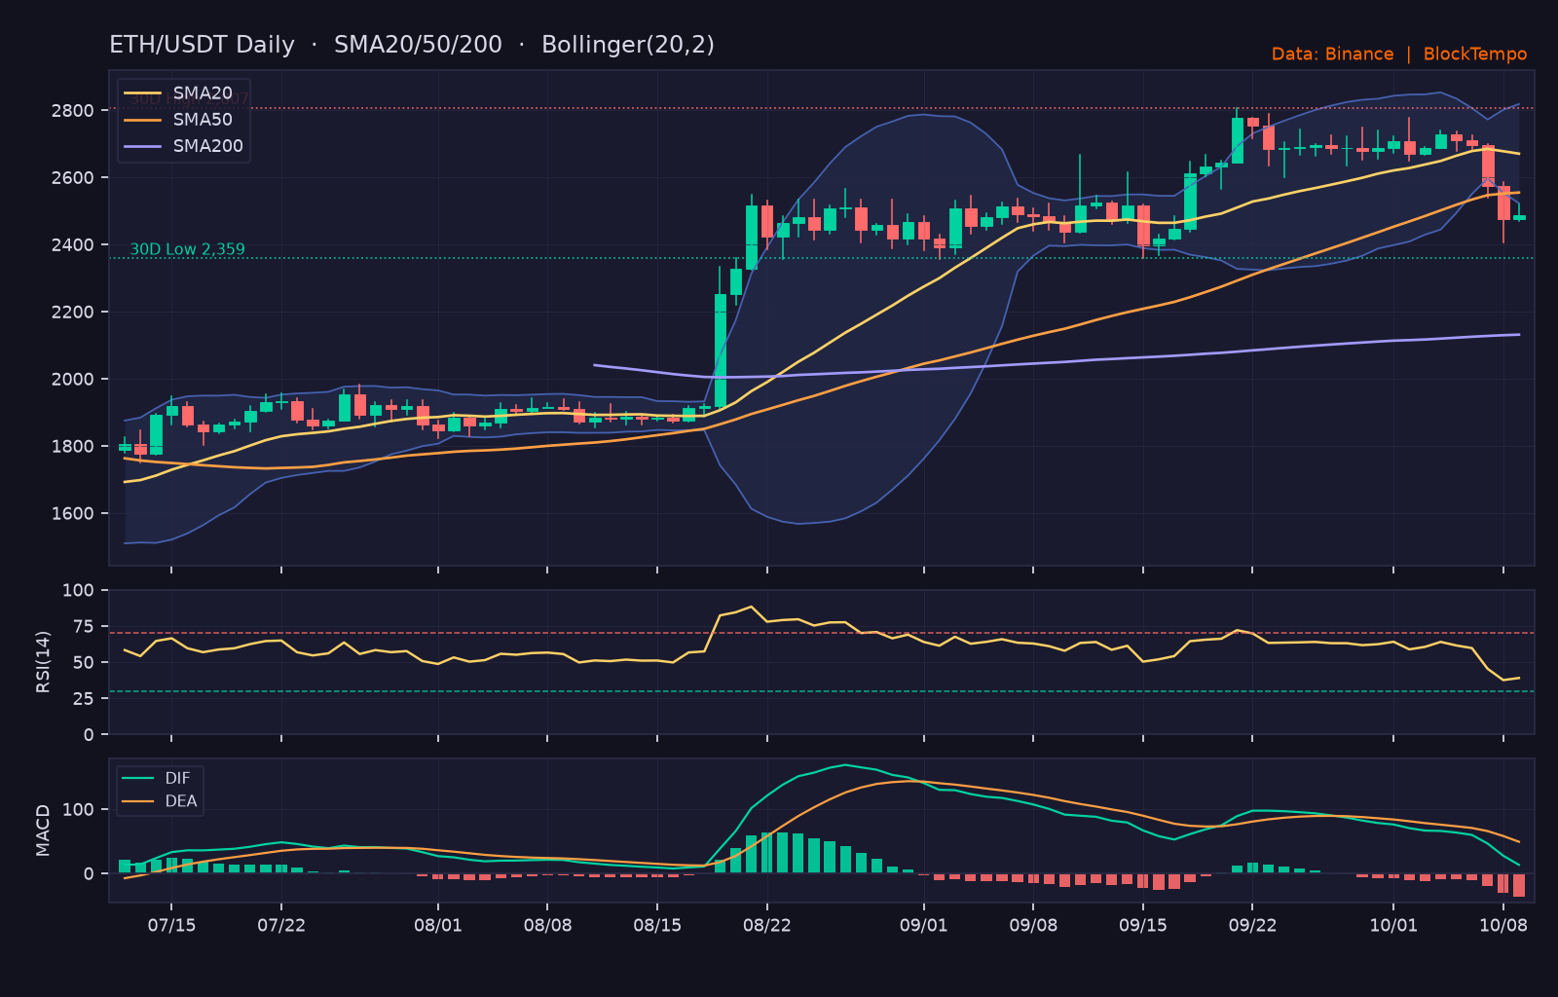The height and width of the screenshot is (997, 1558).
Task: Click the 2600 price axis label
Action: [73, 177]
